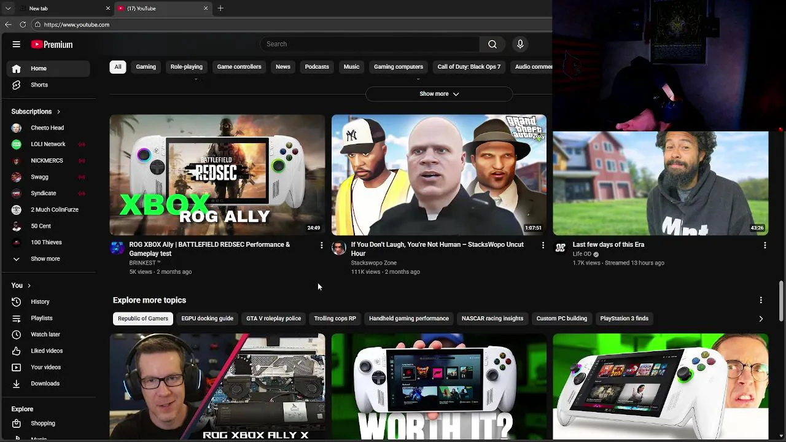Expand the Show more section button
The height and width of the screenshot is (442, 786).
(439, 94)
